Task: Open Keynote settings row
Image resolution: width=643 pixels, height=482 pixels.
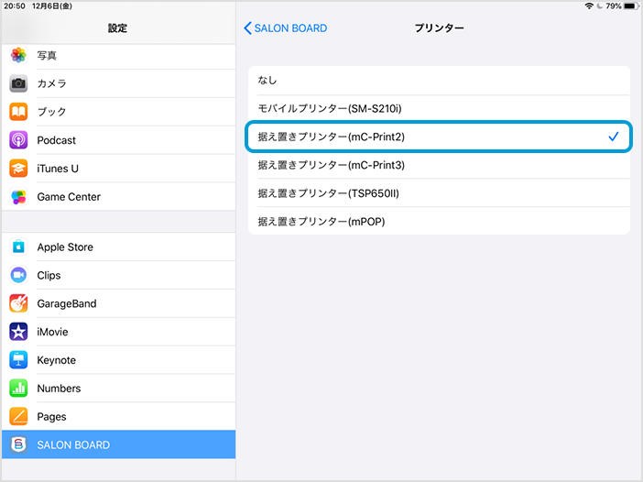Action: click(118, 360)
